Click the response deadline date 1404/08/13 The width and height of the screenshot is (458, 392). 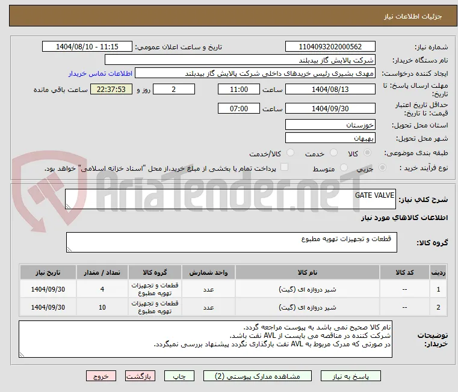pyautogui.click(x=330, y=89)
